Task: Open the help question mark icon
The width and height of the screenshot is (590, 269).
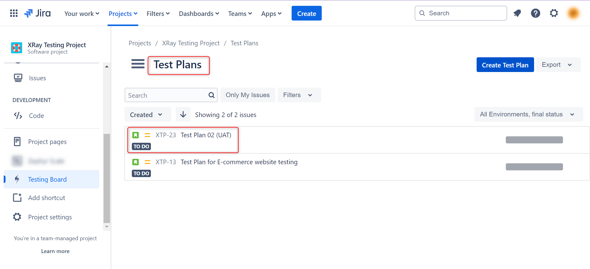Action: 535,13
